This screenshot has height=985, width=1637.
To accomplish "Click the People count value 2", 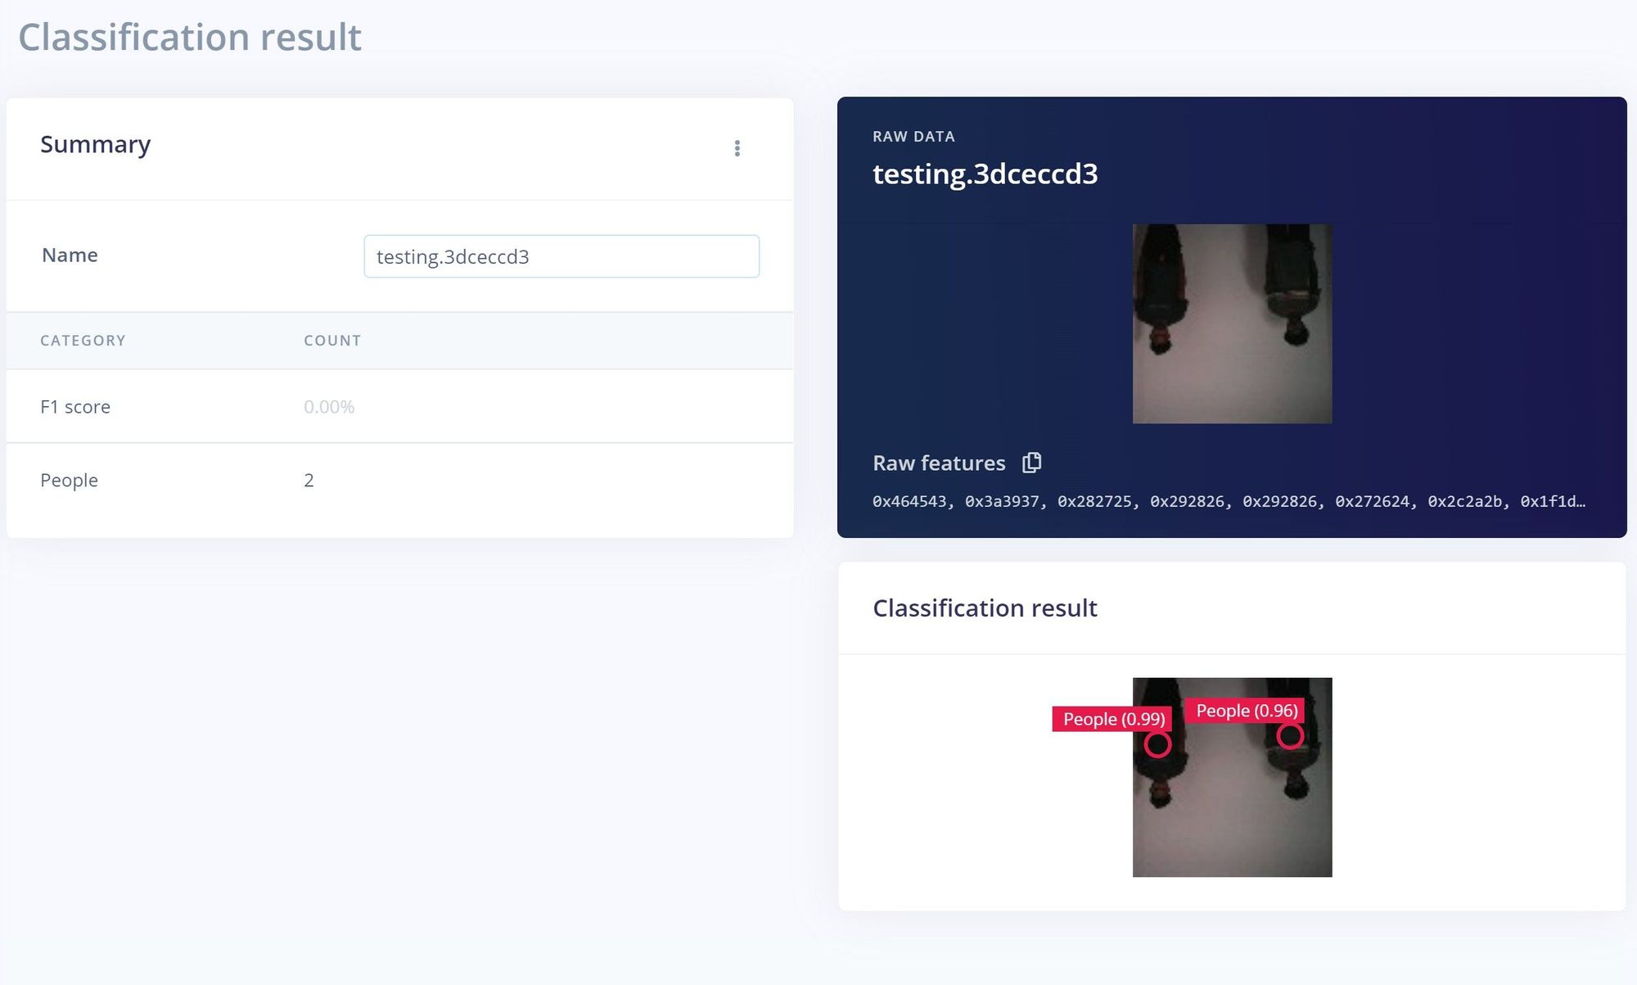I will (x=309, y=481).
